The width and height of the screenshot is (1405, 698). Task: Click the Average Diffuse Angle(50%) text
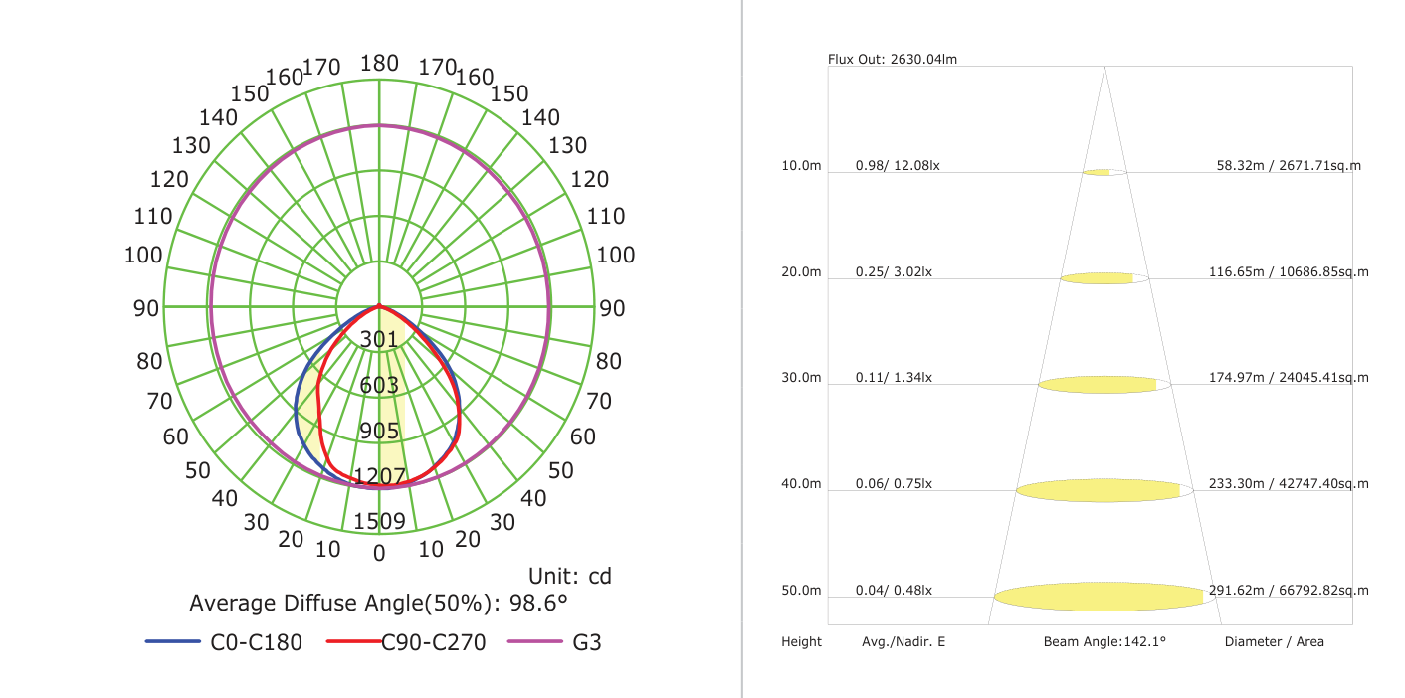pyautogui.click(x=378, y=603)
